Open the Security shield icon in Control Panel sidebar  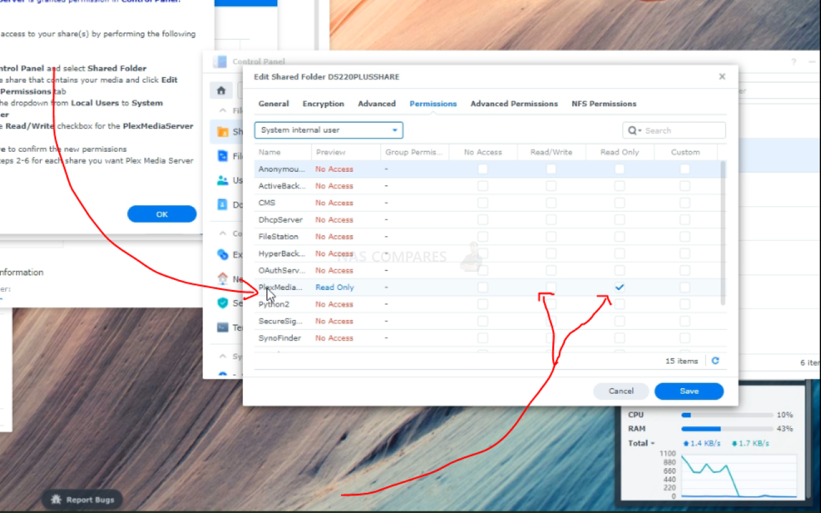pyautogui.click(x=223, y=303)
